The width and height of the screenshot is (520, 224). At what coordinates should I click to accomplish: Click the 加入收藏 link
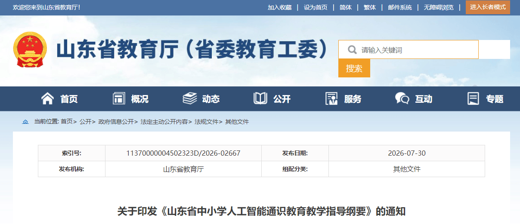279,7
